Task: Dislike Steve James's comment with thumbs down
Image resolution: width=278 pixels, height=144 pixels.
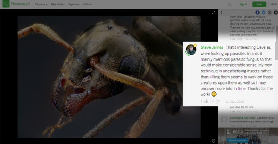Action: 218,101
